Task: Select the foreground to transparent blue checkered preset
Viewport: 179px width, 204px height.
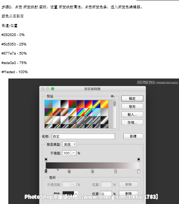Action: (x=56, y=104)
